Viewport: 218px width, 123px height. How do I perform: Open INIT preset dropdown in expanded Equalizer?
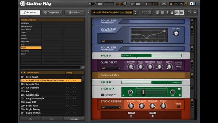[x=112, y=41]
